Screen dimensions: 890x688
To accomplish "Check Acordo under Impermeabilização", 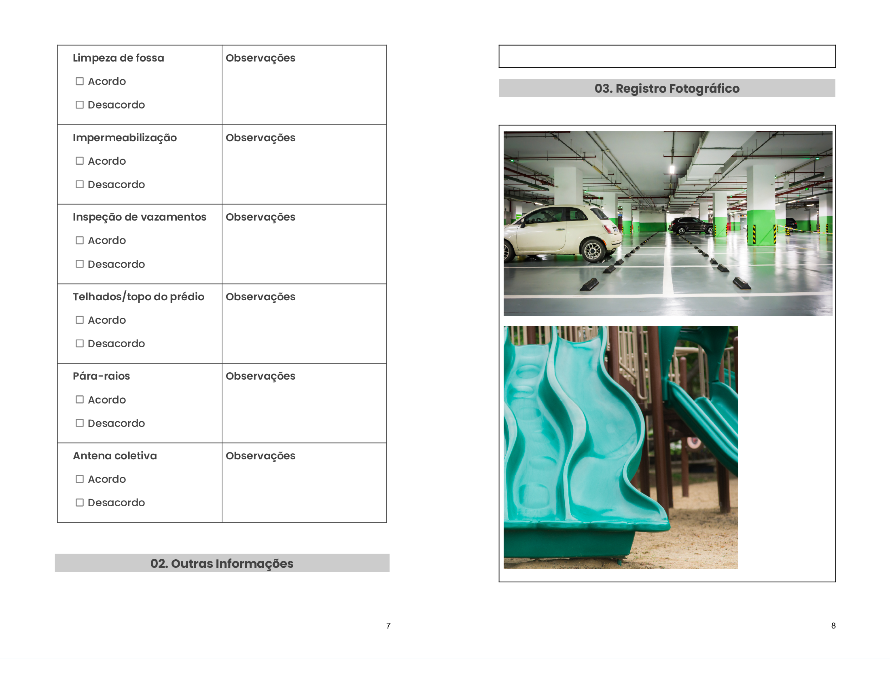I will [79, 161].
